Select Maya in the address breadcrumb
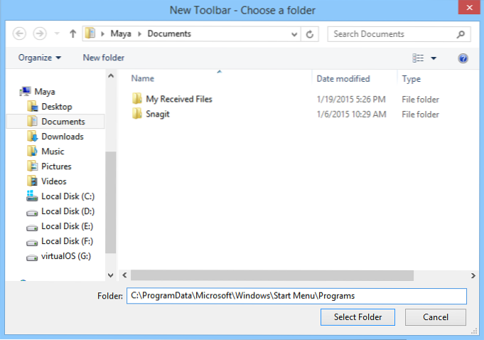 121,33
